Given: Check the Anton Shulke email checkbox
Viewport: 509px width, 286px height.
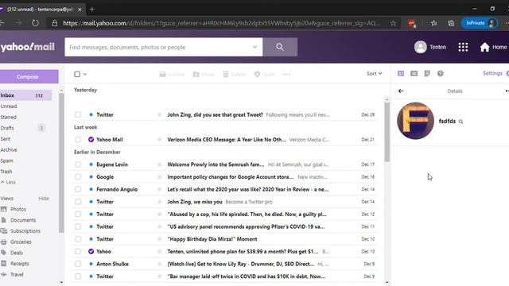Looking at the screenshot, I should [x=78, y=264].
